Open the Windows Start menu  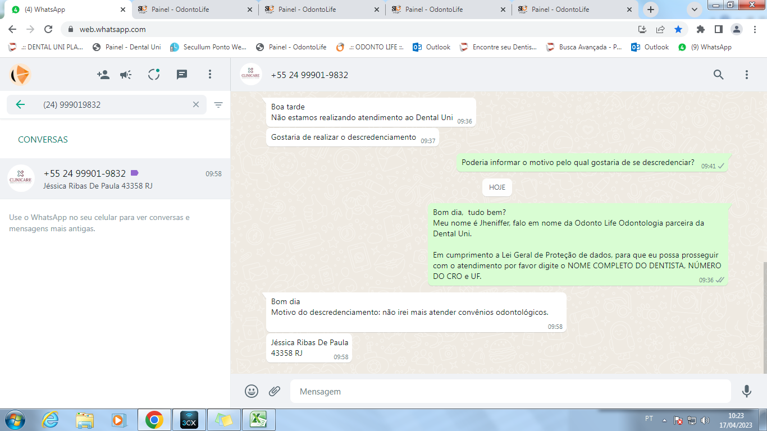point(14,420)
